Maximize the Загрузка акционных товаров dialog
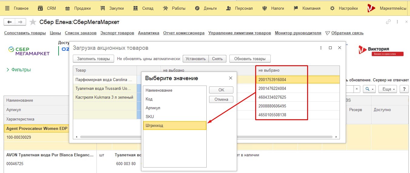Image resolution: width=410 pixels, height=173 pixels. 330,48
